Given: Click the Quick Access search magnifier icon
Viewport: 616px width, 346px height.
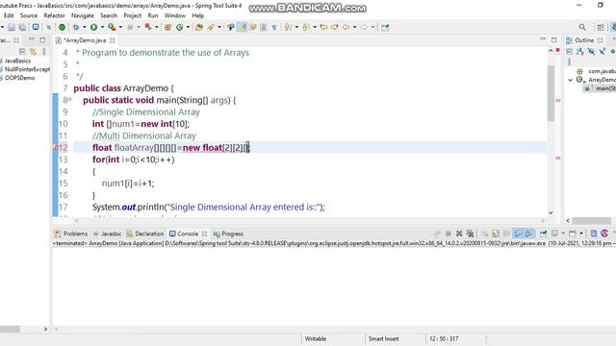Looking at the screenshot, I should click(582, 27).
